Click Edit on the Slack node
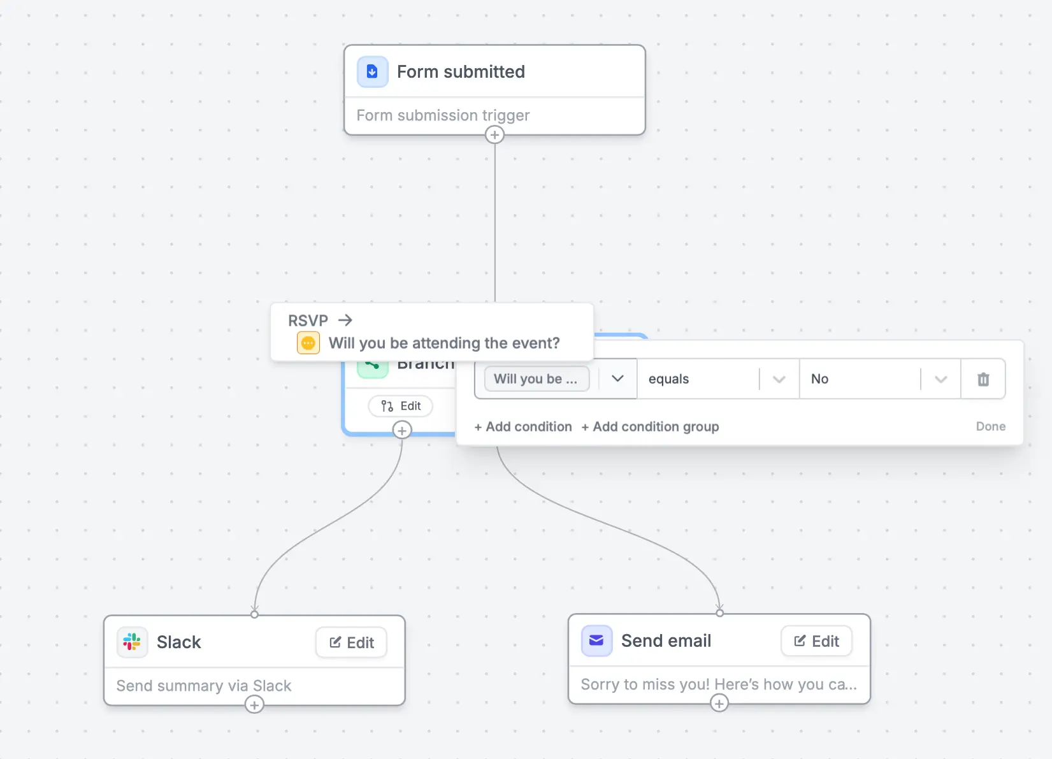The width and height of the screenshot is (1052, 759). click(x=351, y=642)
